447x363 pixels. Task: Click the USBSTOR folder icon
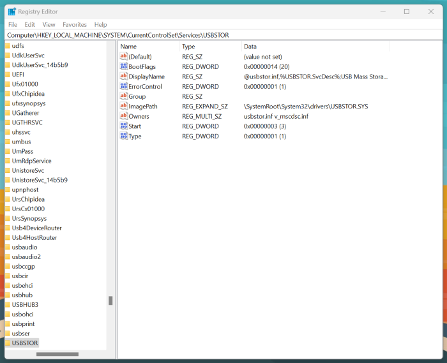point(8,343)
